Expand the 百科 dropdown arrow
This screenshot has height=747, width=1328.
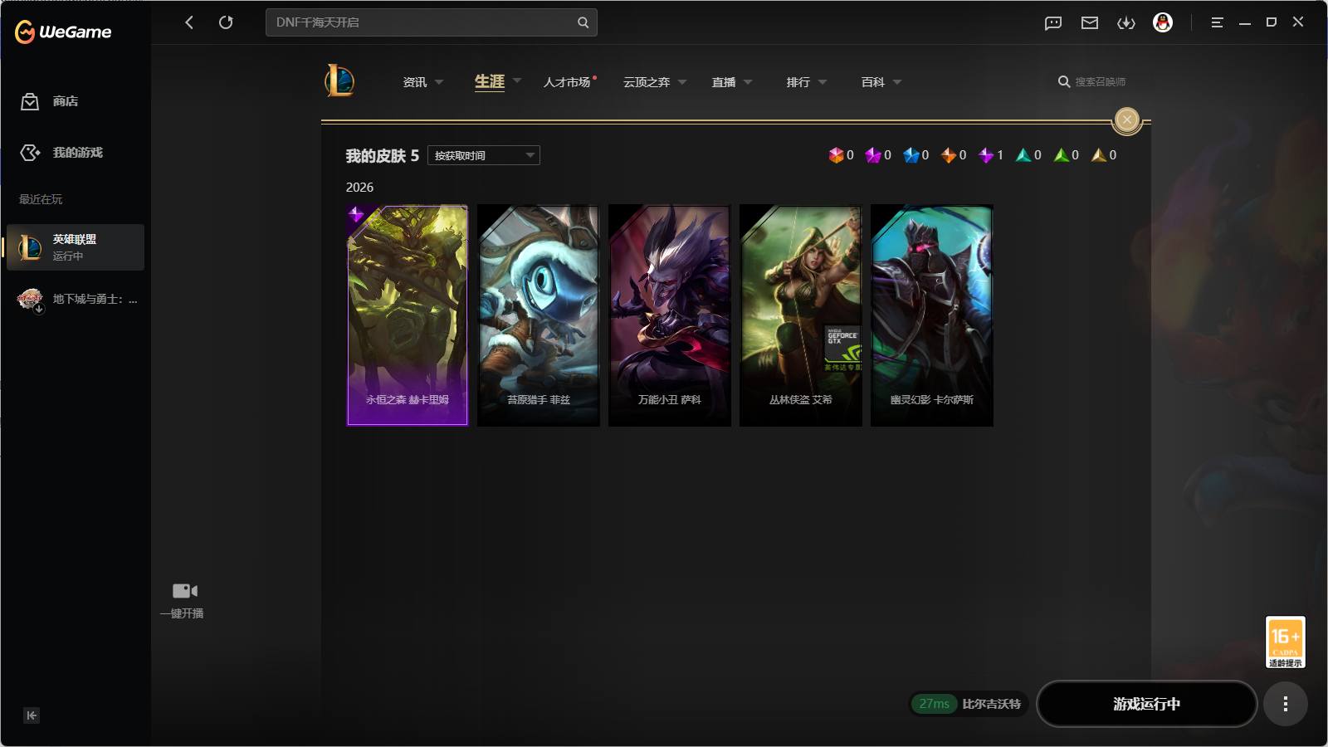[897, 82]
